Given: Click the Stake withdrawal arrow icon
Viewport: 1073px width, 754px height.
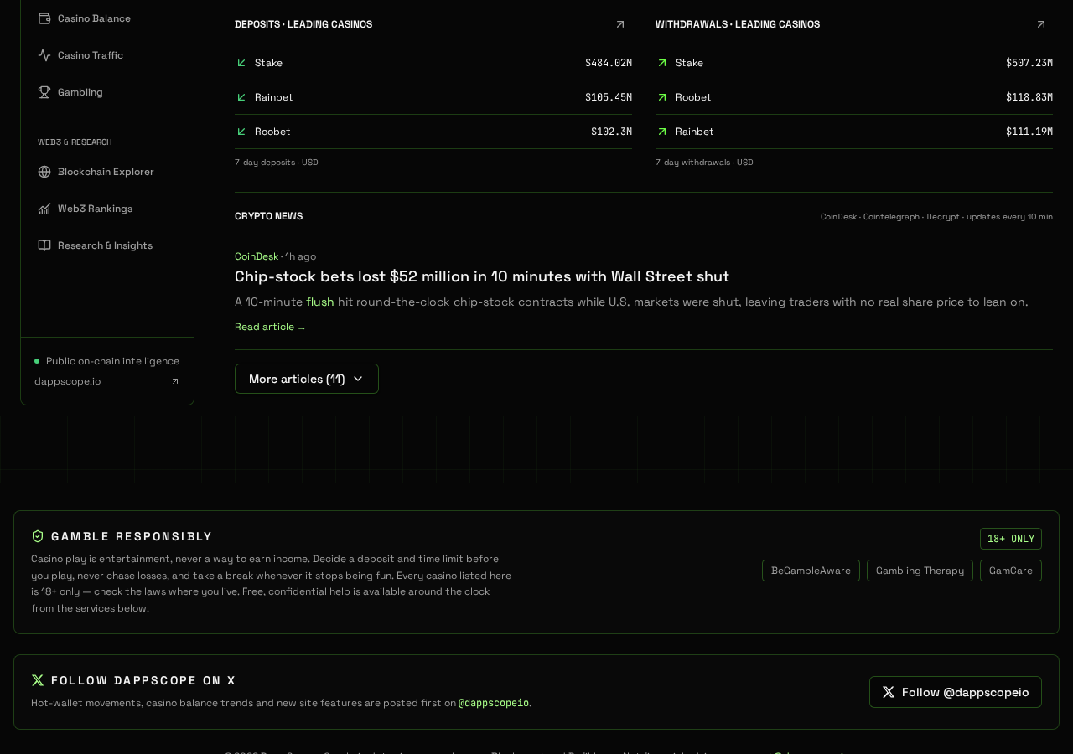Looking at the screenshot, I should point(662,63).
